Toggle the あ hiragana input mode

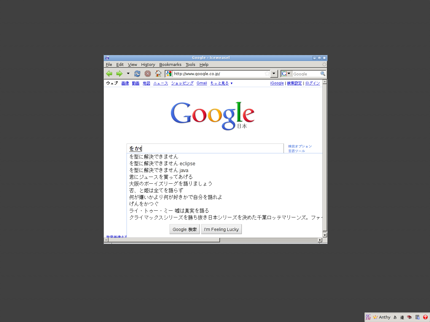coord(395,317)
